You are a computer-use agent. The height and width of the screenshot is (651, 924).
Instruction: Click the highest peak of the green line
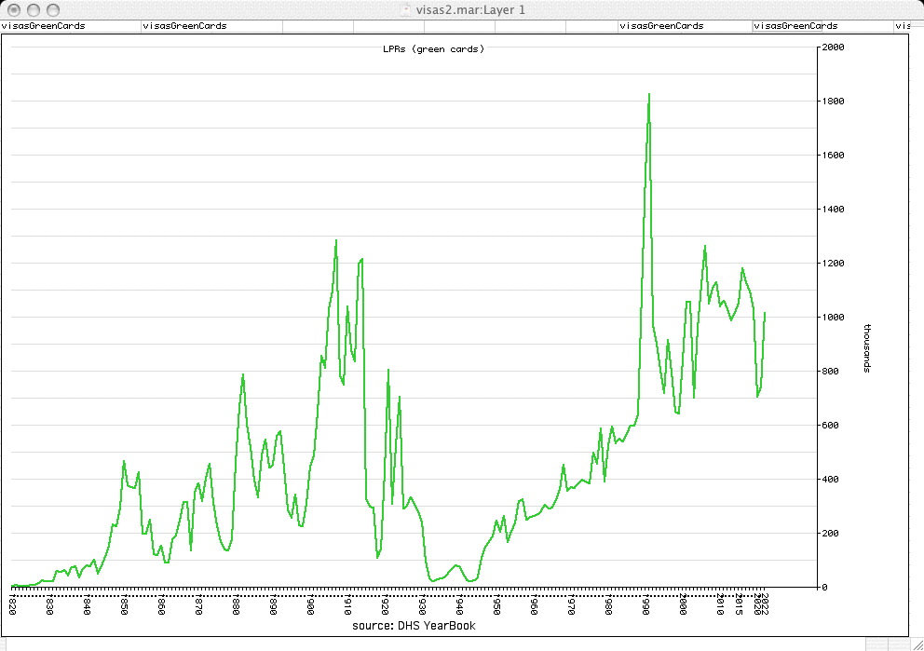pyautogui.click(x=648, y=94)
